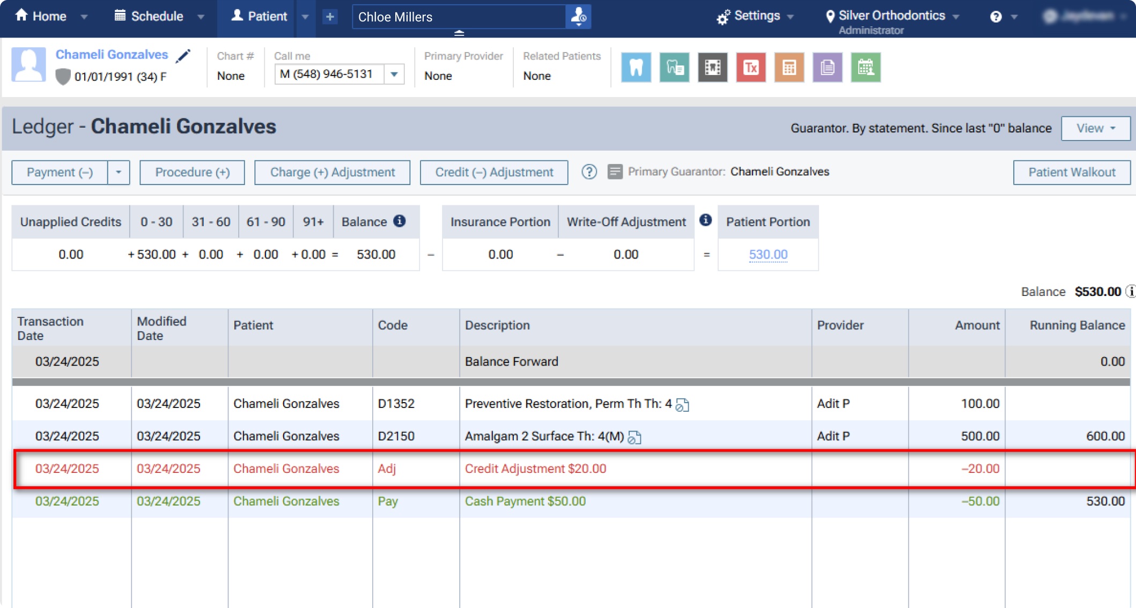Click the info icon beside $530.00 balance

[x=1130, y=291]
